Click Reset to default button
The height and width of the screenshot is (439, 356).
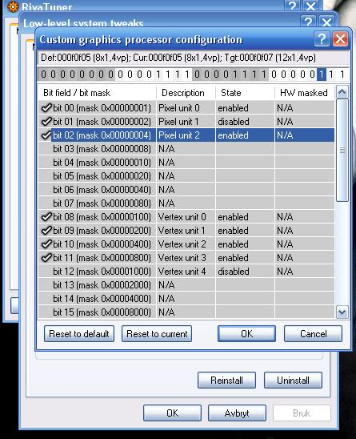tap(79, 334)
